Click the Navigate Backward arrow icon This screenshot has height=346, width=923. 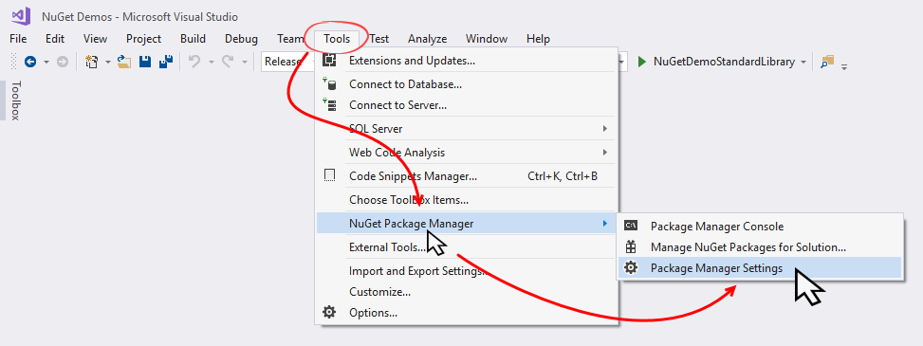tap(30, 62)
